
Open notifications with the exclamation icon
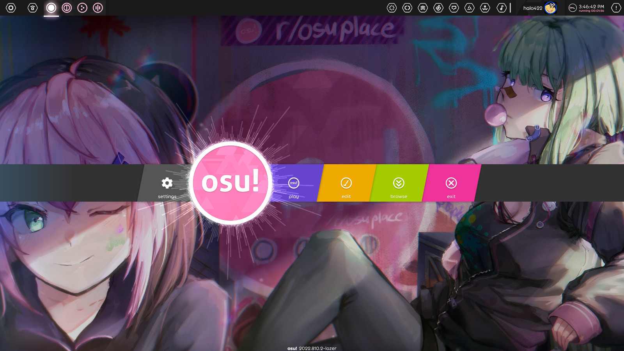tap(615, 7)
